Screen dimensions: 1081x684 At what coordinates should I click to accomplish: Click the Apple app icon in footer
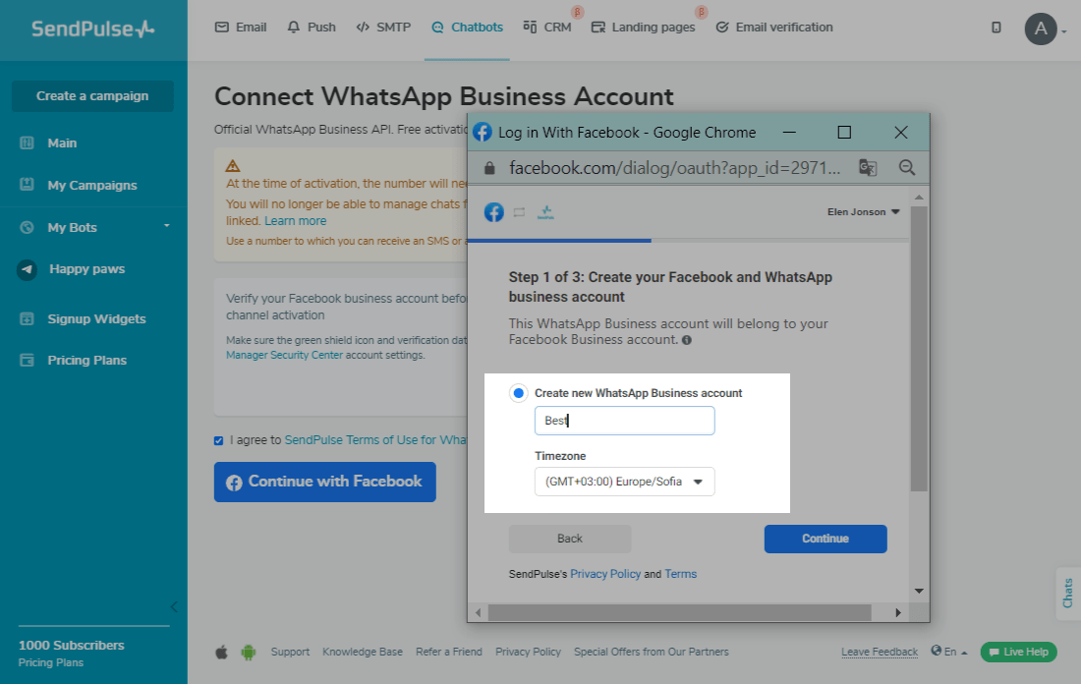[222, 652]
